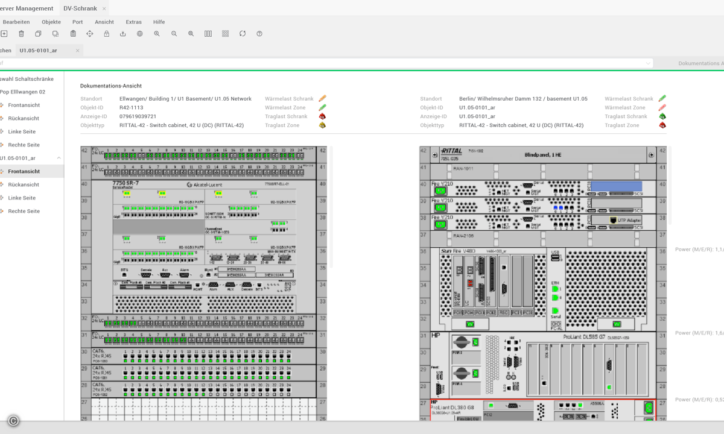Click Wärmelast Schrank indicator icon for Ellwangen cabinet
This screenshot has height=434, width=724.
click(x=322, y=98)
